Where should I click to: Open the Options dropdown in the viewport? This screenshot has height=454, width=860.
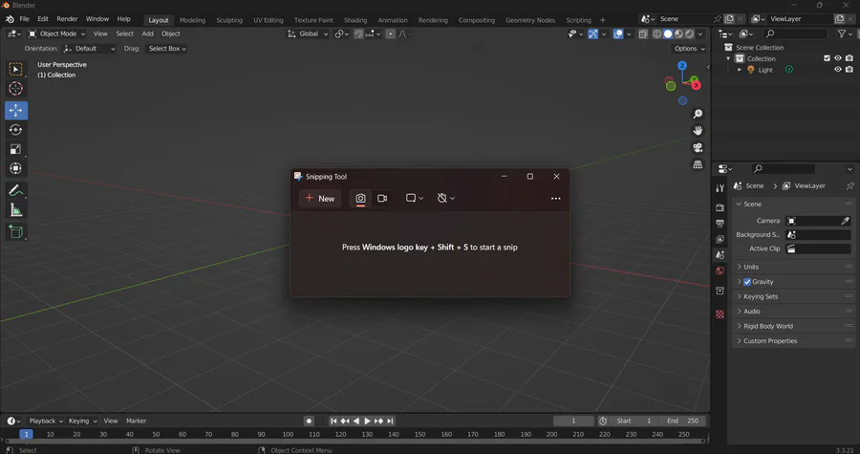click(689, 49)
